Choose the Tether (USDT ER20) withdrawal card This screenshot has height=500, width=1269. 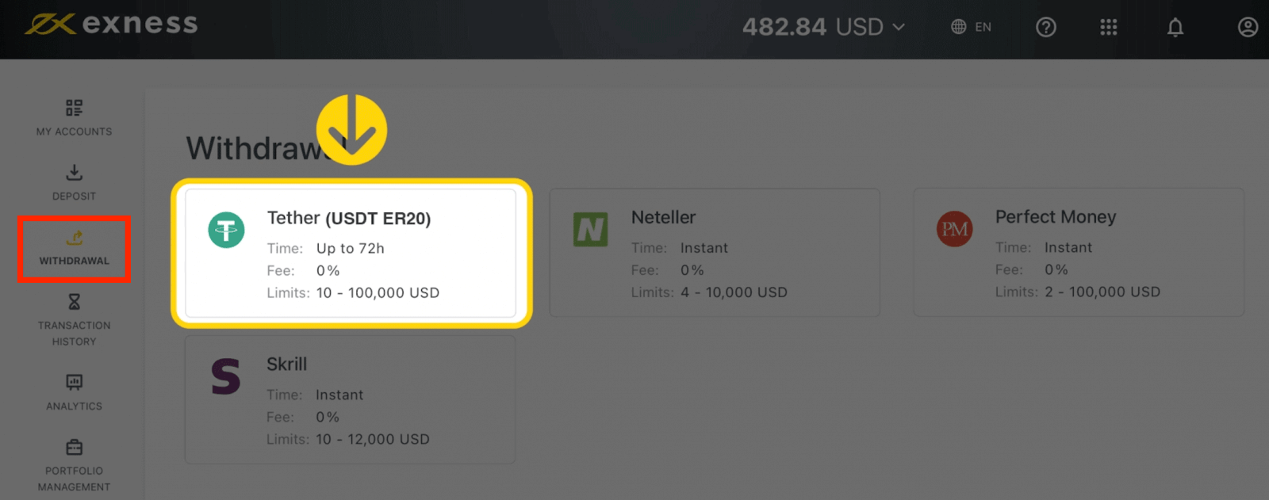(x=351, y=254)
